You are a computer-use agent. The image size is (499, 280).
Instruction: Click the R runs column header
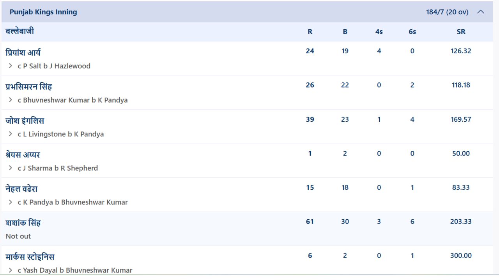(310, 32)
